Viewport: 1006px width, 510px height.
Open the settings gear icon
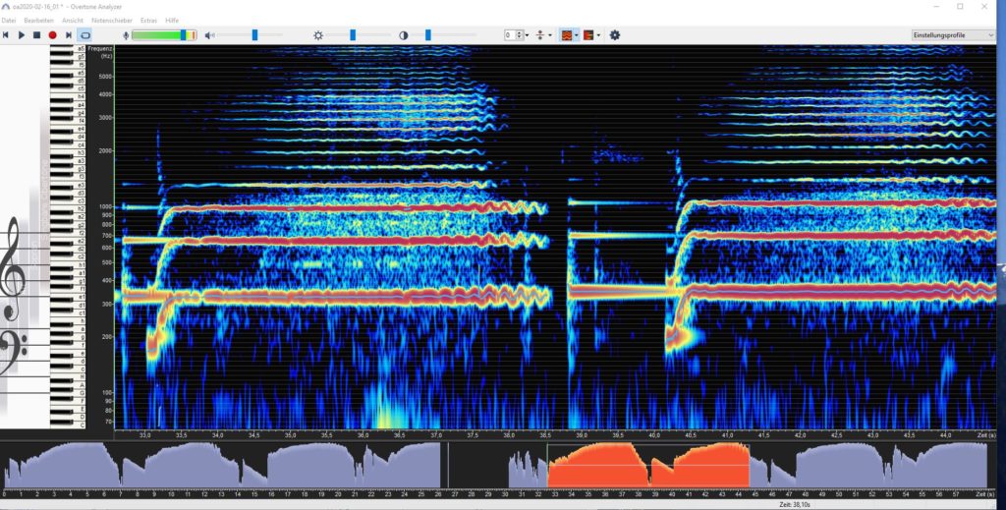click(615, 35)
